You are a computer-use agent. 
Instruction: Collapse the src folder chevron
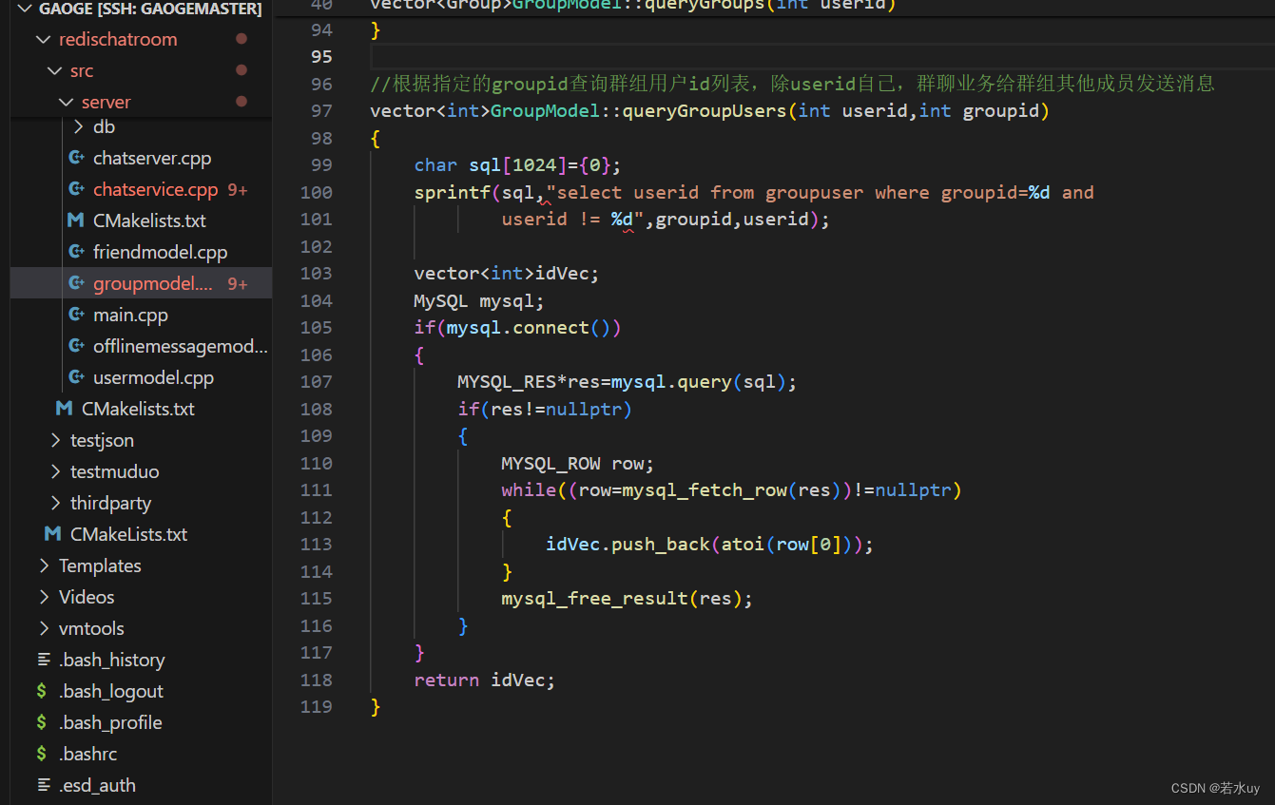pyautogui.click(x=55, y=71)
